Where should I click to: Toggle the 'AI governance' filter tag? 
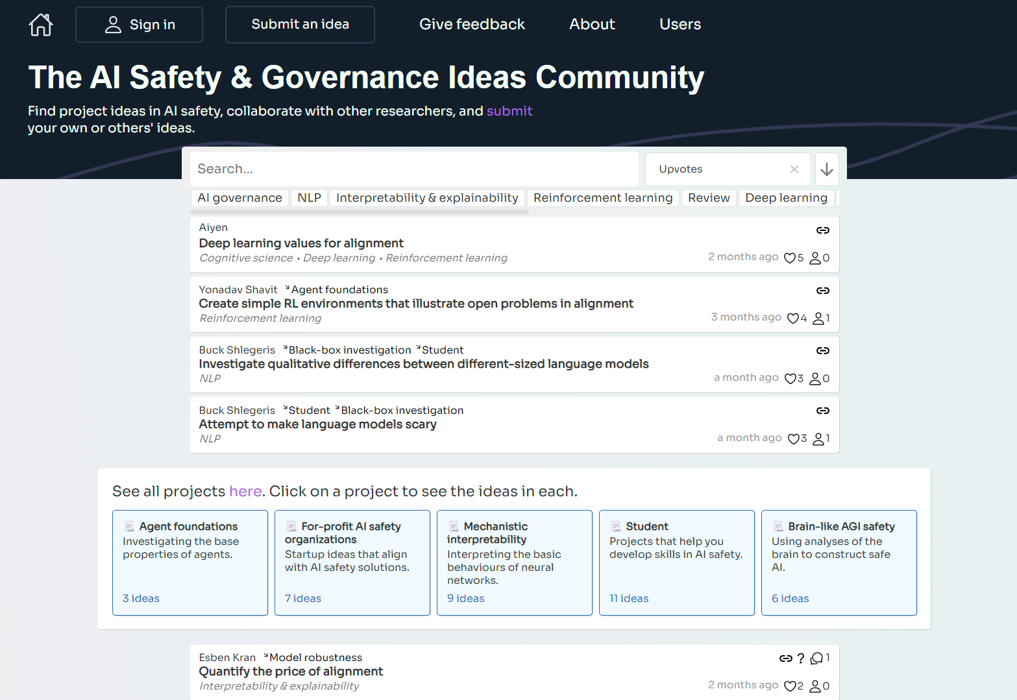[239, 198]
